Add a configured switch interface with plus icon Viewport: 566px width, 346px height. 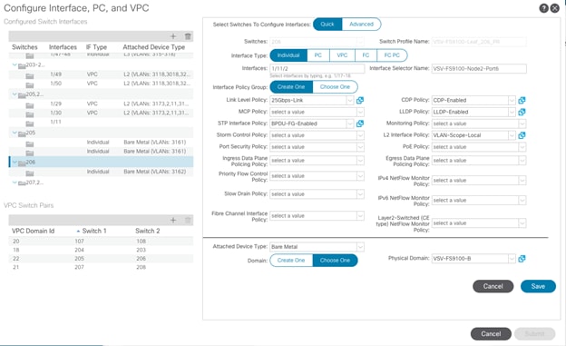point(173,36)
